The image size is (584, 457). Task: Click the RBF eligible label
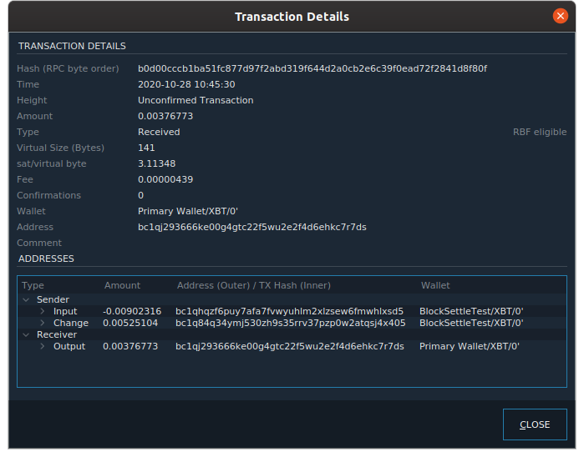540,132
